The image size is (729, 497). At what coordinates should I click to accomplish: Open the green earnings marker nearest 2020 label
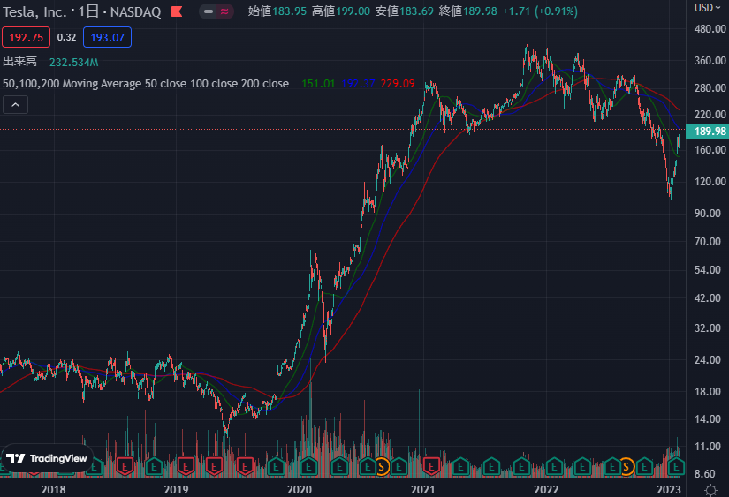click(x=308, y=466)
